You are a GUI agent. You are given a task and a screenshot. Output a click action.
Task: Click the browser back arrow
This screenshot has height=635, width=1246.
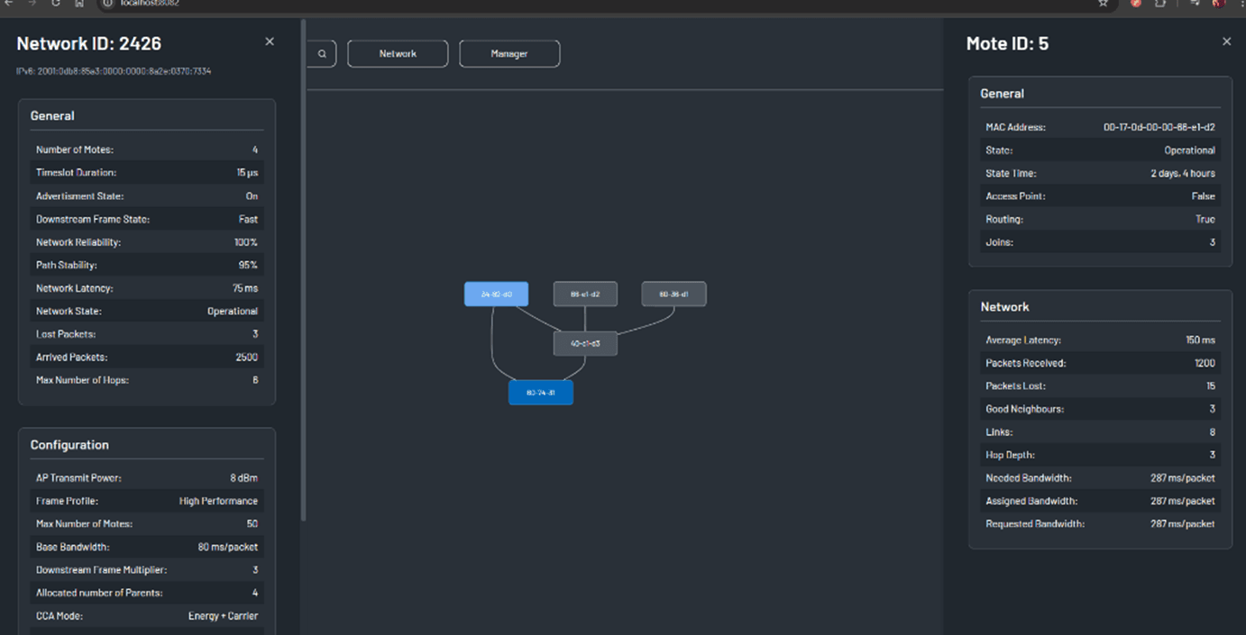[x=9, y=4]
